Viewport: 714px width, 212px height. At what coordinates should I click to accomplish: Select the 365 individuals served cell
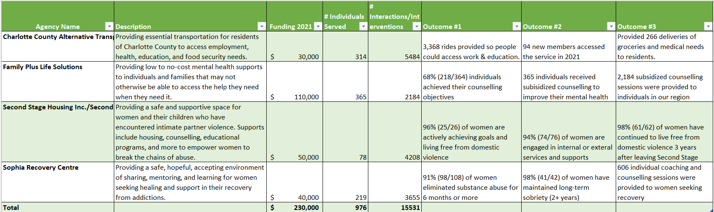[345, 82]
